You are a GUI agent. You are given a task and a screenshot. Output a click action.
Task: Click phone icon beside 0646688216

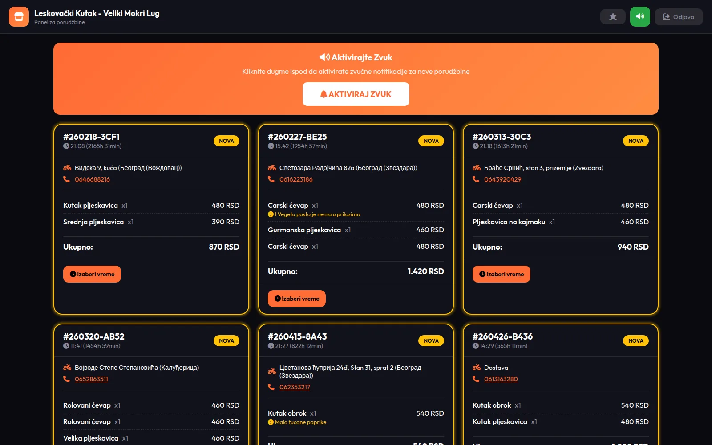(66, 179)
